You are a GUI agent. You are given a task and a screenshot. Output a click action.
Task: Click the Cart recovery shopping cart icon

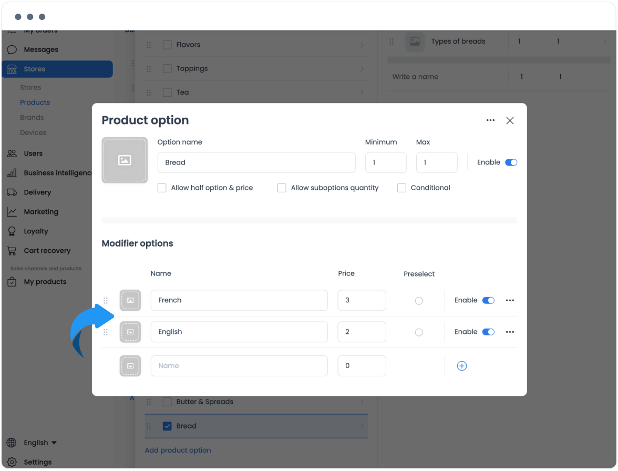click(x=12, y=251)
